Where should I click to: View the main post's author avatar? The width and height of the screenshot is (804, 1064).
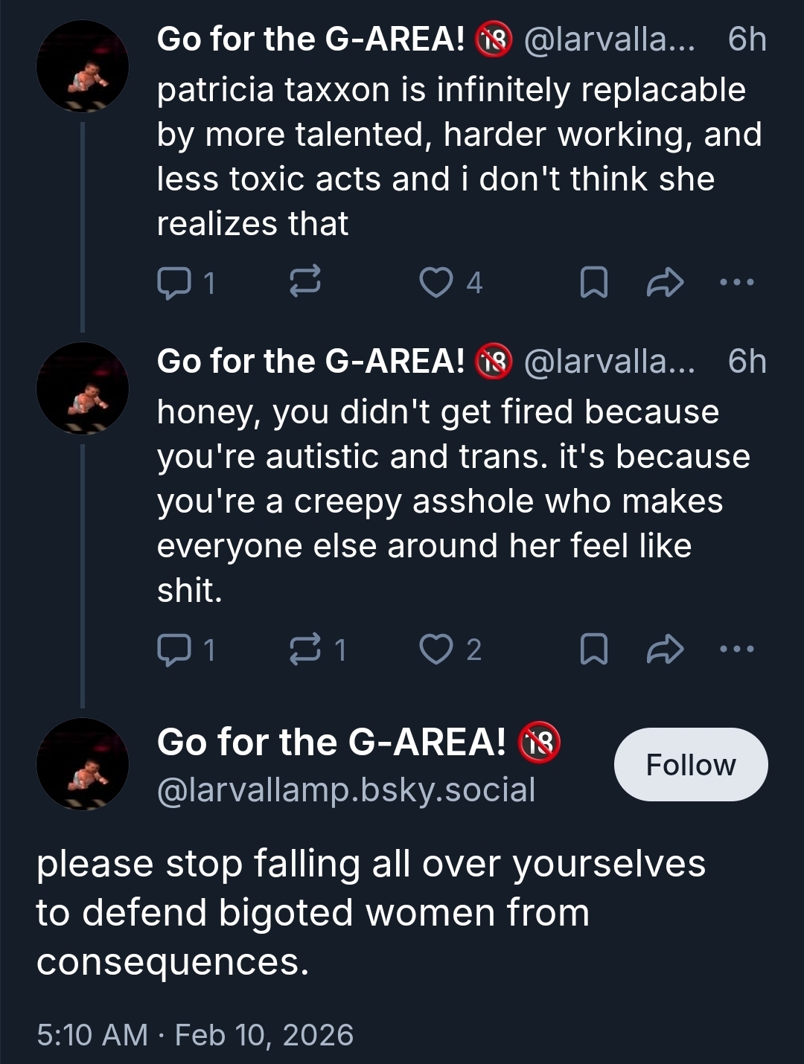point(83,764)
